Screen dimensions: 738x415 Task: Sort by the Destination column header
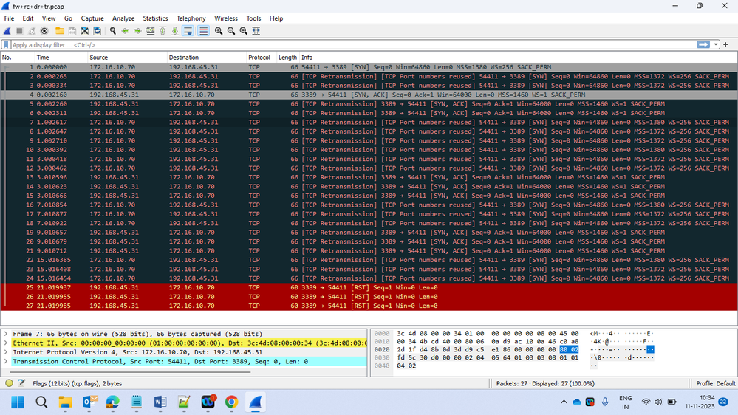207,58
